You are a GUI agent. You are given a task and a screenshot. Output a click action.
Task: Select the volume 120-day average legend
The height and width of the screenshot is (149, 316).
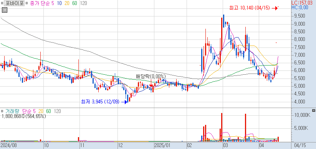58,111
